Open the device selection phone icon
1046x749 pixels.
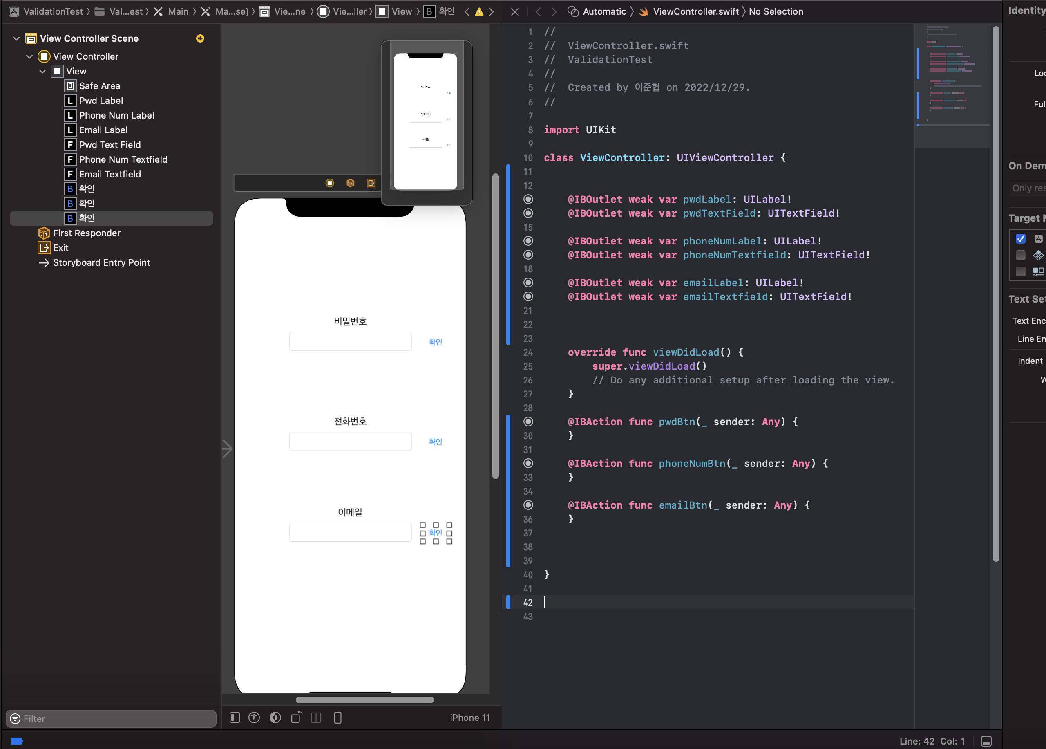pos(338,718)
